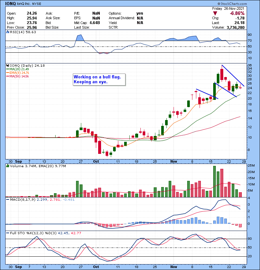260x270 pixels.
Task: Click the '36' price axis label
Action: (x=250, y=65)
